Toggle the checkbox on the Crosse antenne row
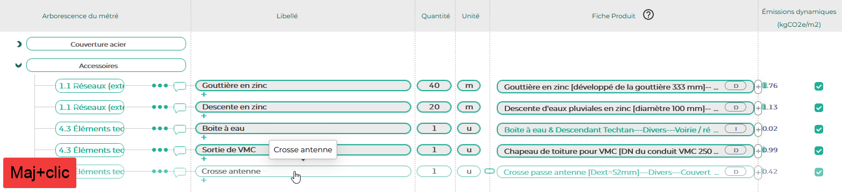 [x=819, y=172]
